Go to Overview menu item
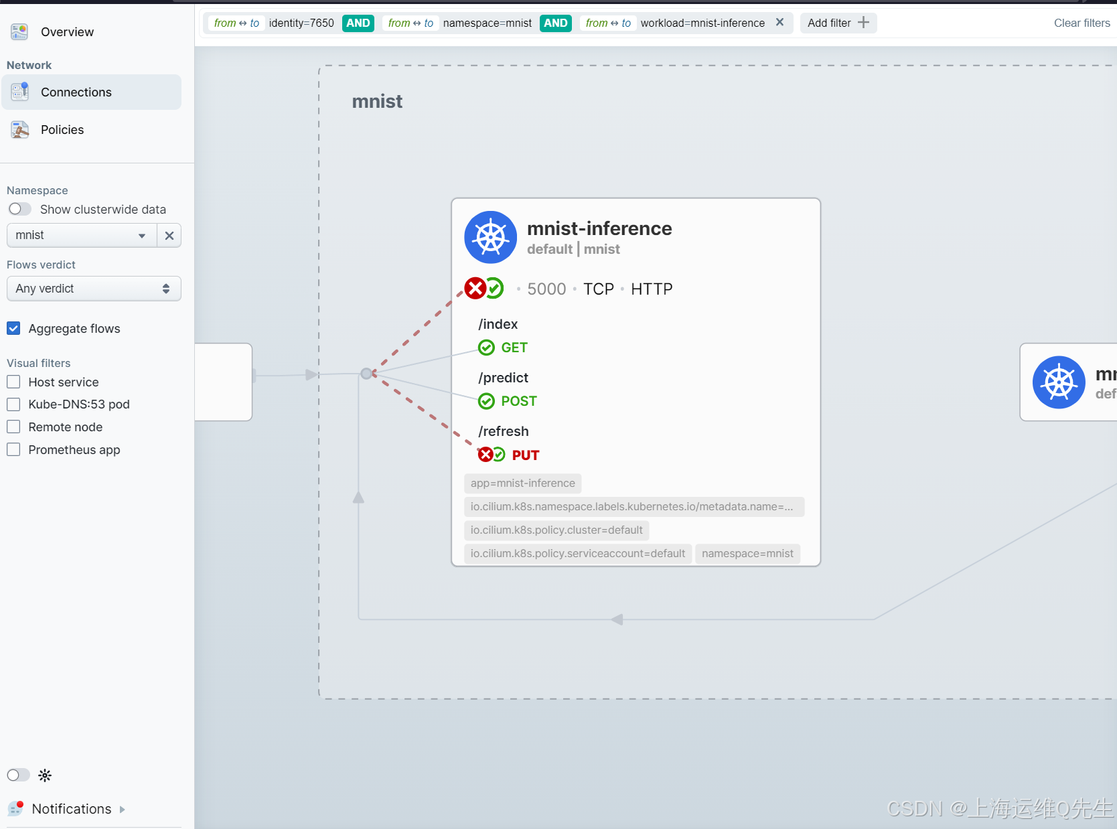1117x829 pixels. (x=67, y=31)
